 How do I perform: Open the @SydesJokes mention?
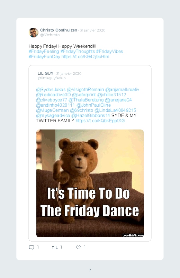(x=51, y=90)
